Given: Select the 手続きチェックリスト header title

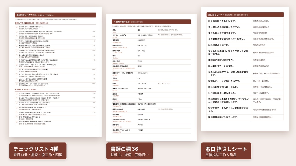Looking at the screenshot, I should [27, 15].
